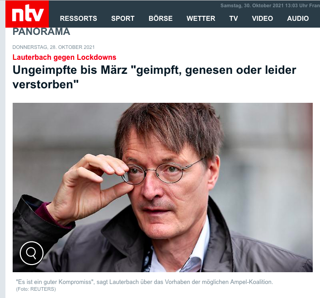Click the headline 'Ungeimpfte bis März'
320x298 pixels.
[154, 77]
